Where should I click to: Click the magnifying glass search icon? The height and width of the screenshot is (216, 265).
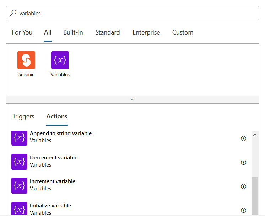[x=13, y=13]
